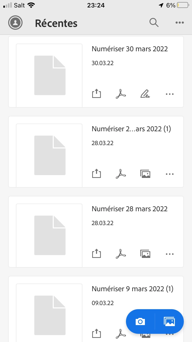
Task: Share the Numériser 30 mars 2022 scan
Action: coord(97,94)
